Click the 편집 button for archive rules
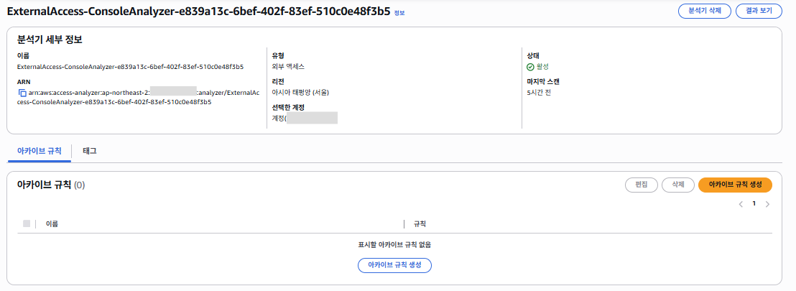Viewport: 796px width, 291px height. tap(641, 185)
